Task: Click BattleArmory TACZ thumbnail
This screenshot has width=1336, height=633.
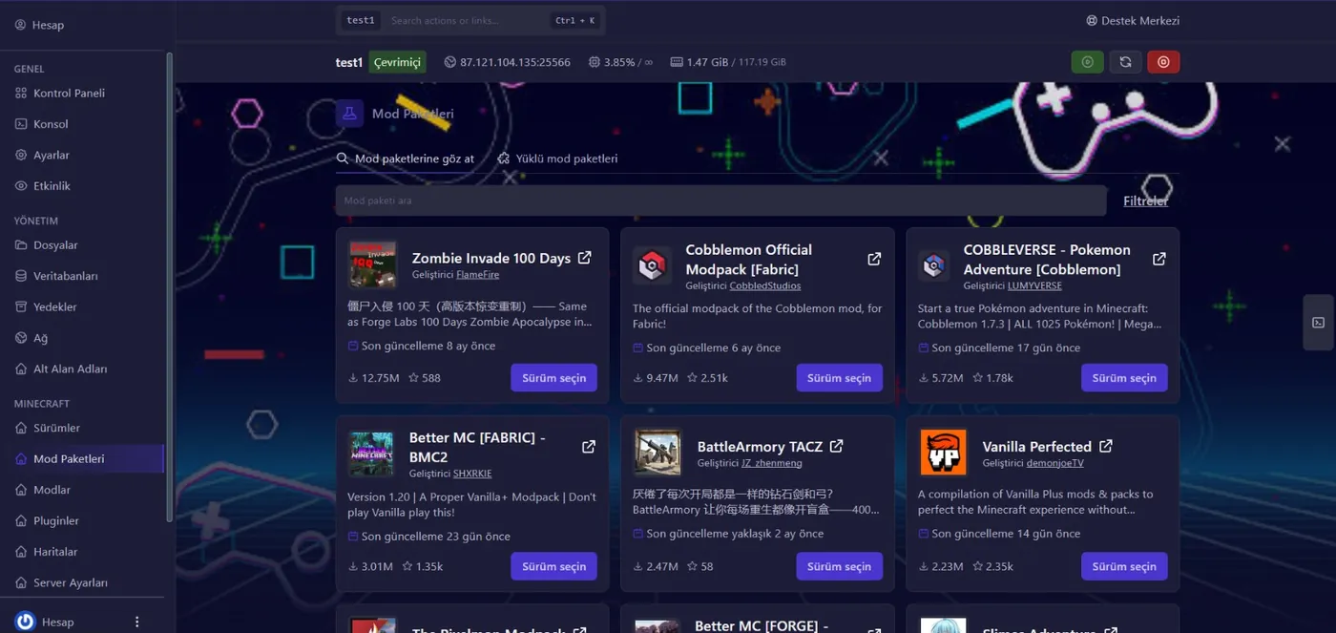Action: point(658,452)
